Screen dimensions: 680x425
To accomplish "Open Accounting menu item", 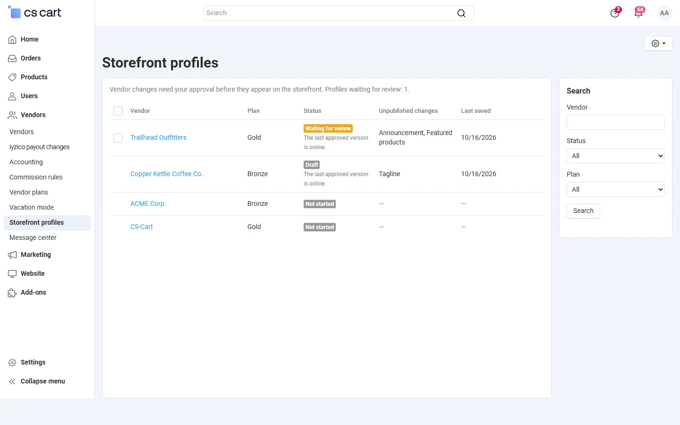I will tap(26, 162).
